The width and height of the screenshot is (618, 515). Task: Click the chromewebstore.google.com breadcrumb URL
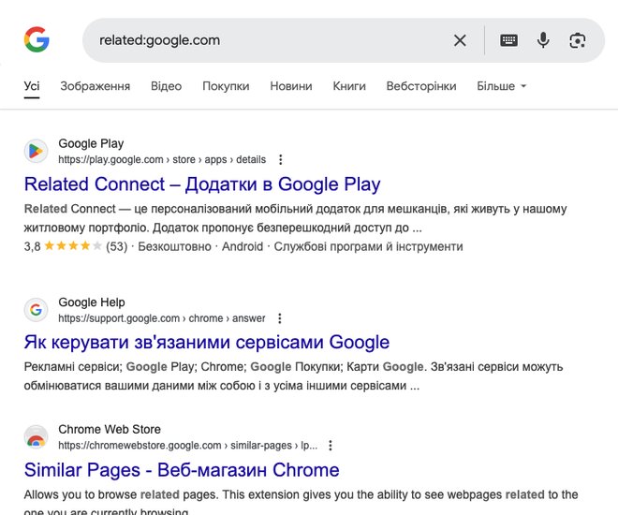pos(187,446)
